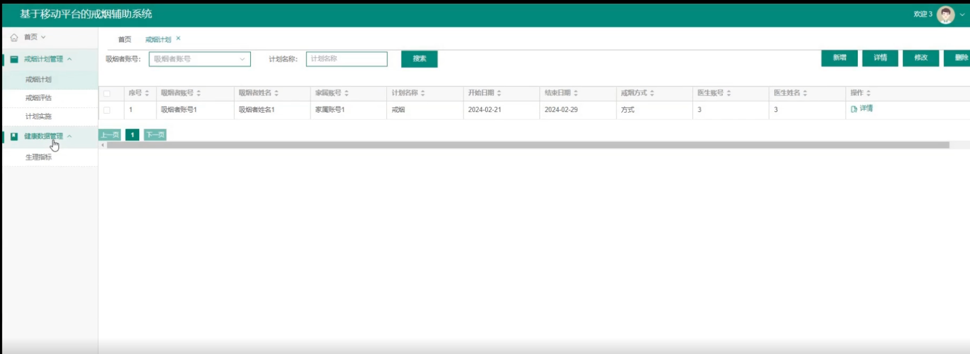
Task: Collapse the 戒烟计划管理 menu group
Action: (69, 59)
